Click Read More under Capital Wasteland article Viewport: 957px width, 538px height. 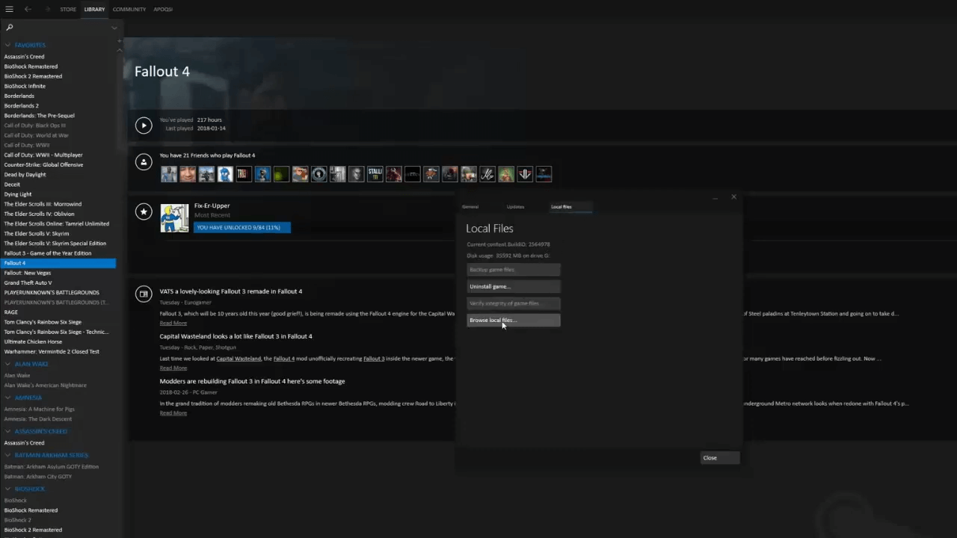click(173, 368)
